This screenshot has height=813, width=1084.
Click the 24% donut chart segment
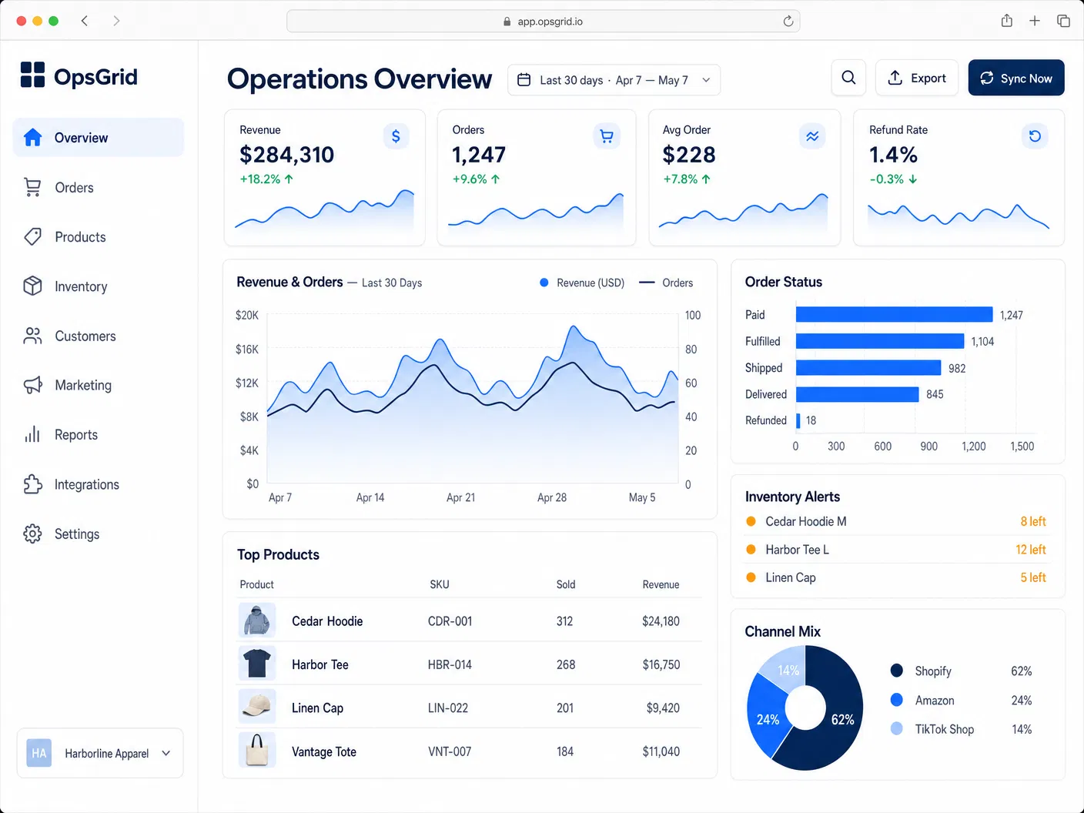point(767,718)
